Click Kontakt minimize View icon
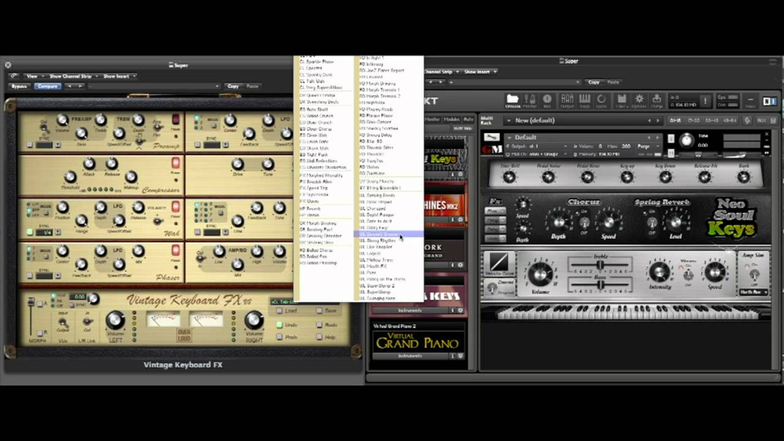Viewport: 784px width, 441px height. click(x=751, y=100)
